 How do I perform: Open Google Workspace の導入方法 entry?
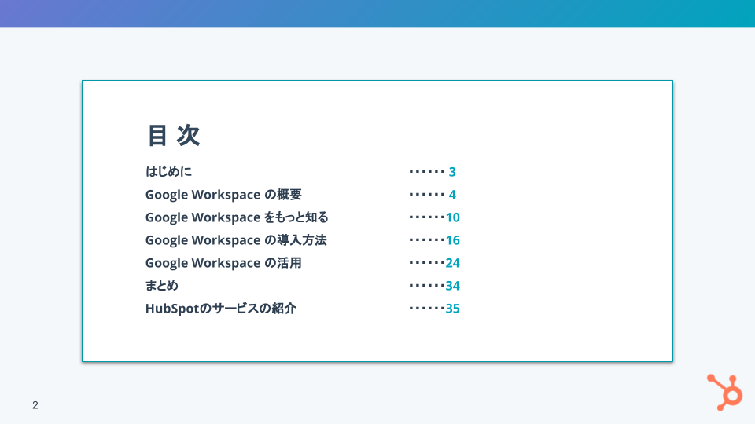point(236,240)
